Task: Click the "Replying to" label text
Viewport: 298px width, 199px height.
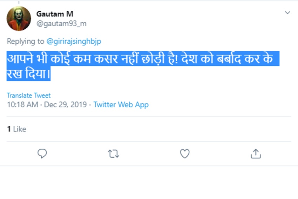Action: click(26, 41)
